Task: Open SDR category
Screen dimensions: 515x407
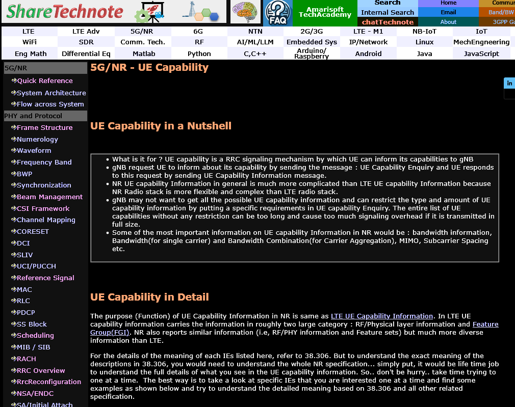Action: [86, 42]
